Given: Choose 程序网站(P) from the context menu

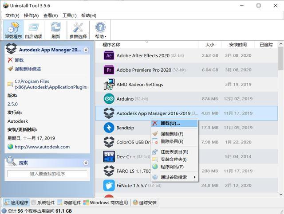Looking at the screenshot, I should (x=174, y=167).
